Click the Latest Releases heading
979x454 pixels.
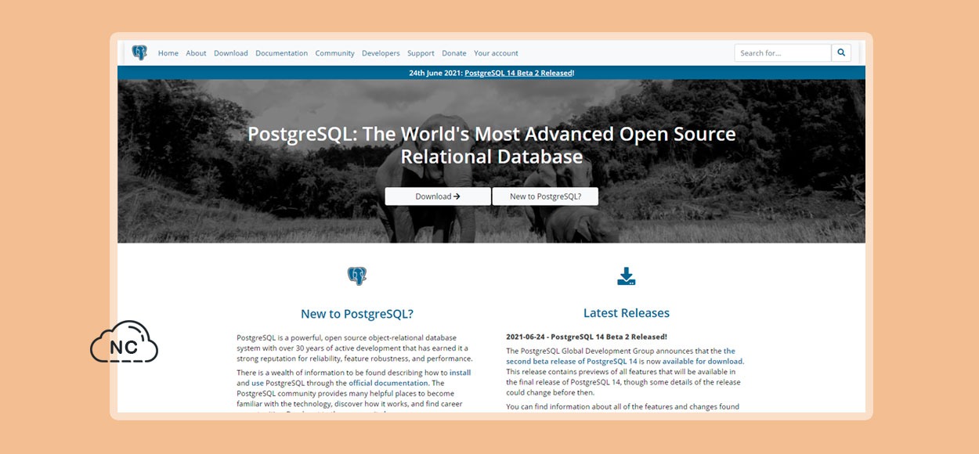(x=627, y=313)
